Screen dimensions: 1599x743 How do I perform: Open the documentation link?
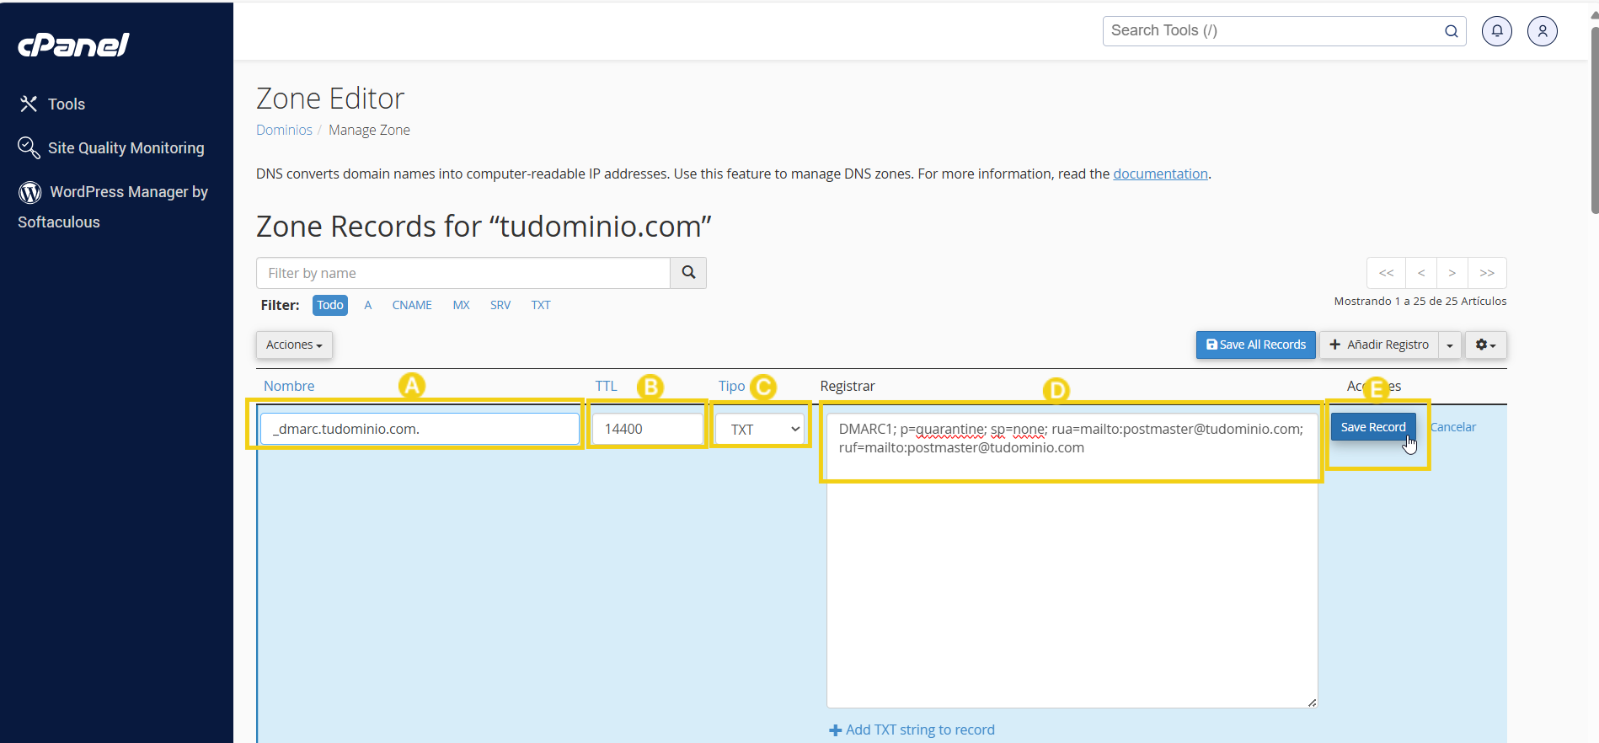pyautogui.click(x=1160, y=174)
